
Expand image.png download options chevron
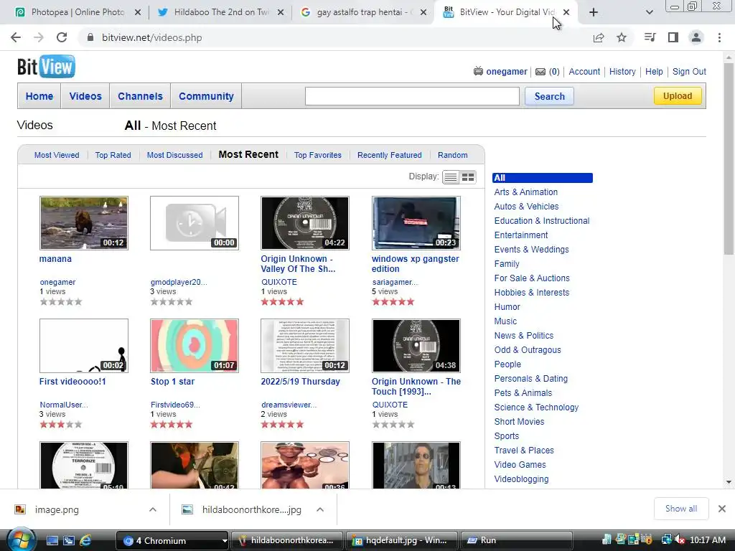tap(153, 509)
